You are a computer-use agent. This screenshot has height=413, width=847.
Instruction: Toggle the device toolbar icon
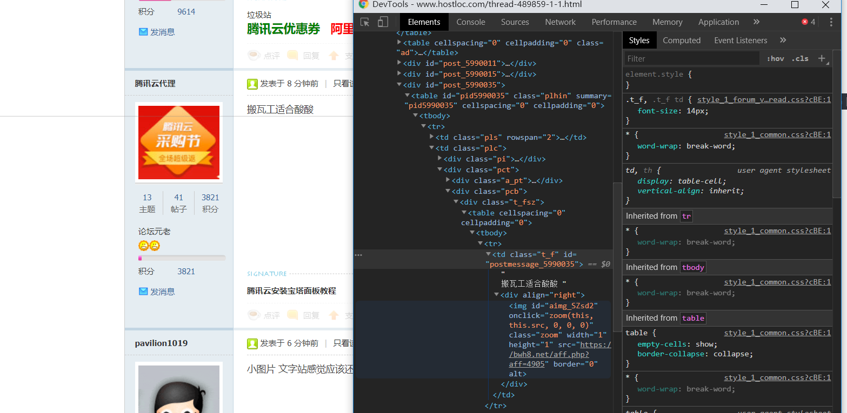pyautogui.click(x=383, y=22)
